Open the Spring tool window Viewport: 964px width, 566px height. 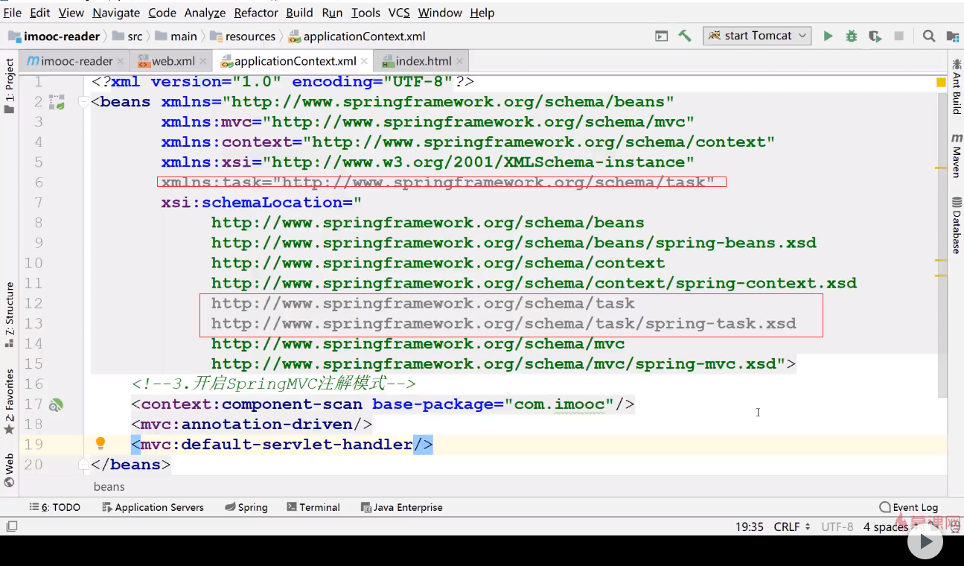246,507
